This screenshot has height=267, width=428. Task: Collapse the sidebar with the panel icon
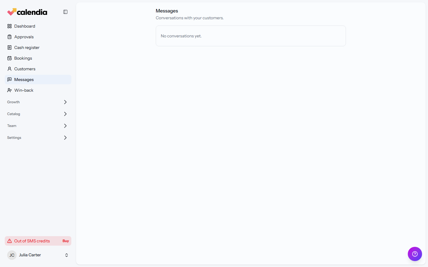click(x=65, y=12)
